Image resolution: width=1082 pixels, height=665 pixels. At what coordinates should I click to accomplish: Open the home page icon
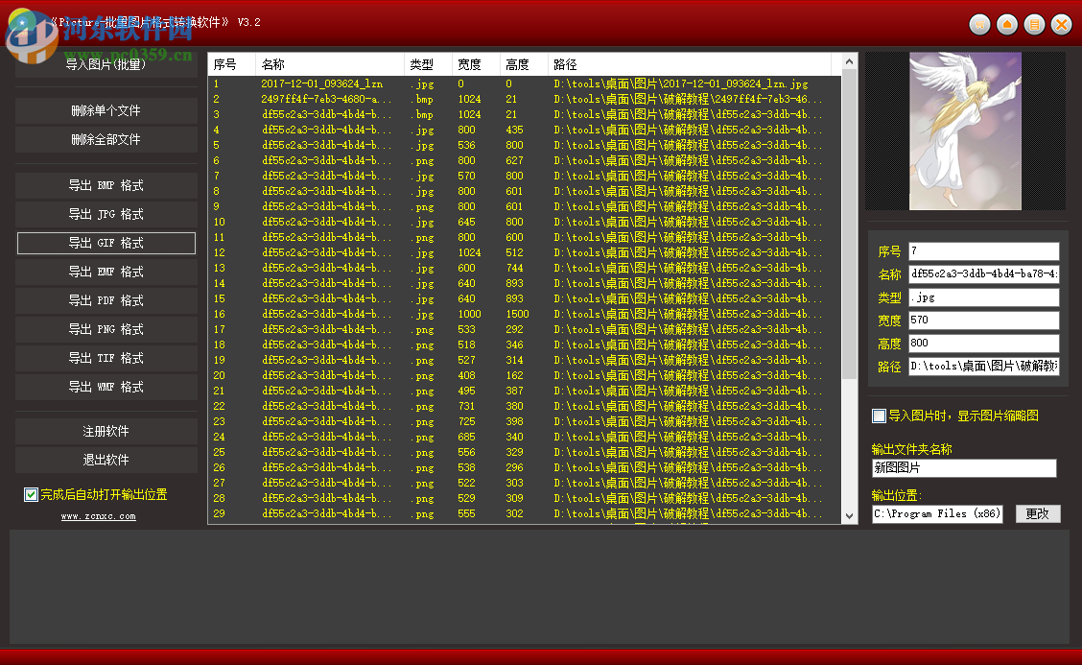[x=1007, y=25]
